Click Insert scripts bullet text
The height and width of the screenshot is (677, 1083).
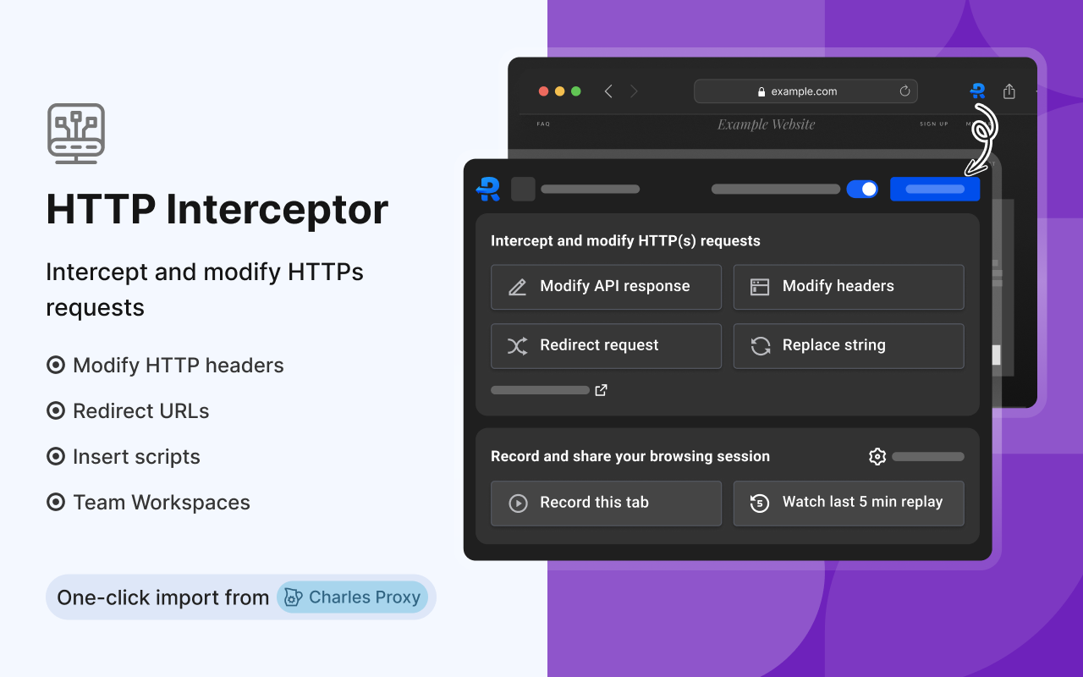coord(137,457)
